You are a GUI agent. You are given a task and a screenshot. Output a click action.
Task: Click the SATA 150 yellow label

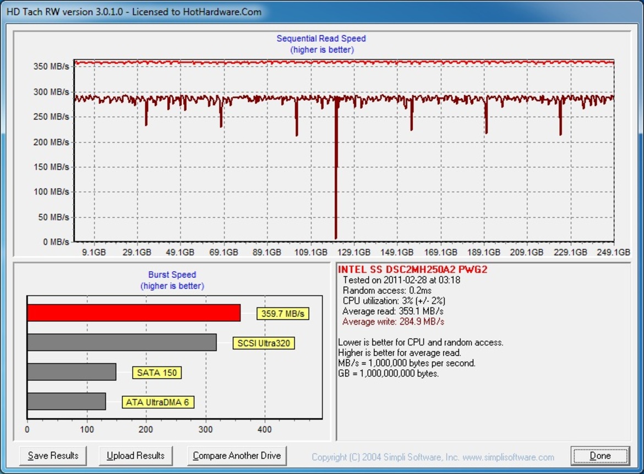coord(157,373)
